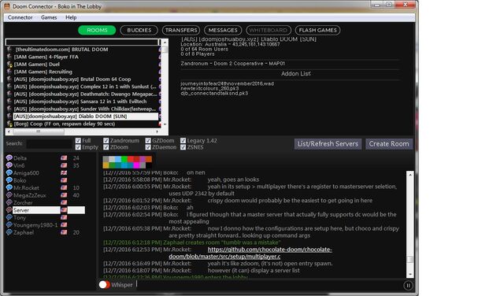Click the chat log scroll-down arrow
Image resolution: width=504 pixels, height=296 pixels.
[410, 274]
